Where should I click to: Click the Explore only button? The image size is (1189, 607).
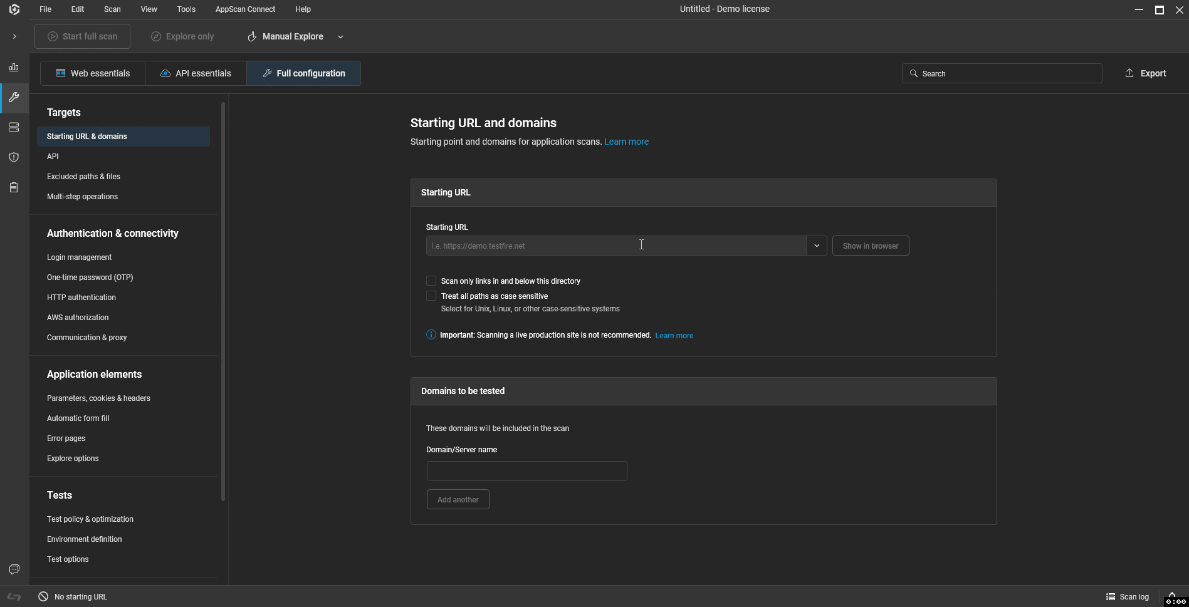coord(182,36)
